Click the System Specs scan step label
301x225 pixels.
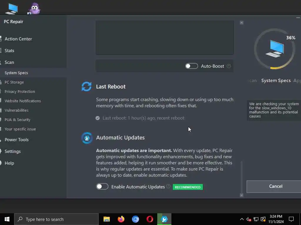(276, 81)
